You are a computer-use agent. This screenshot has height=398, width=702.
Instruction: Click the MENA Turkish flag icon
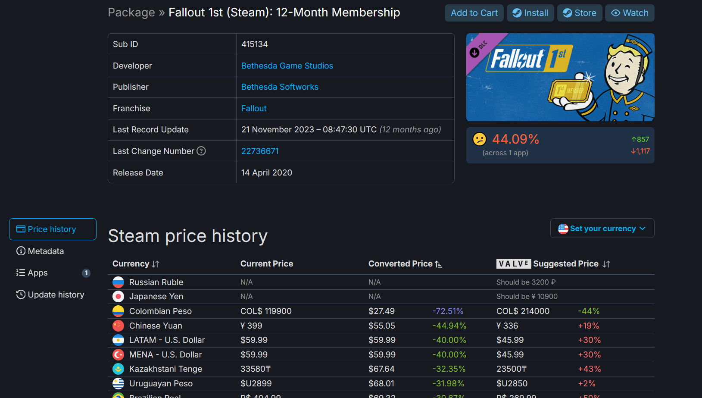[x=118, y=354]
